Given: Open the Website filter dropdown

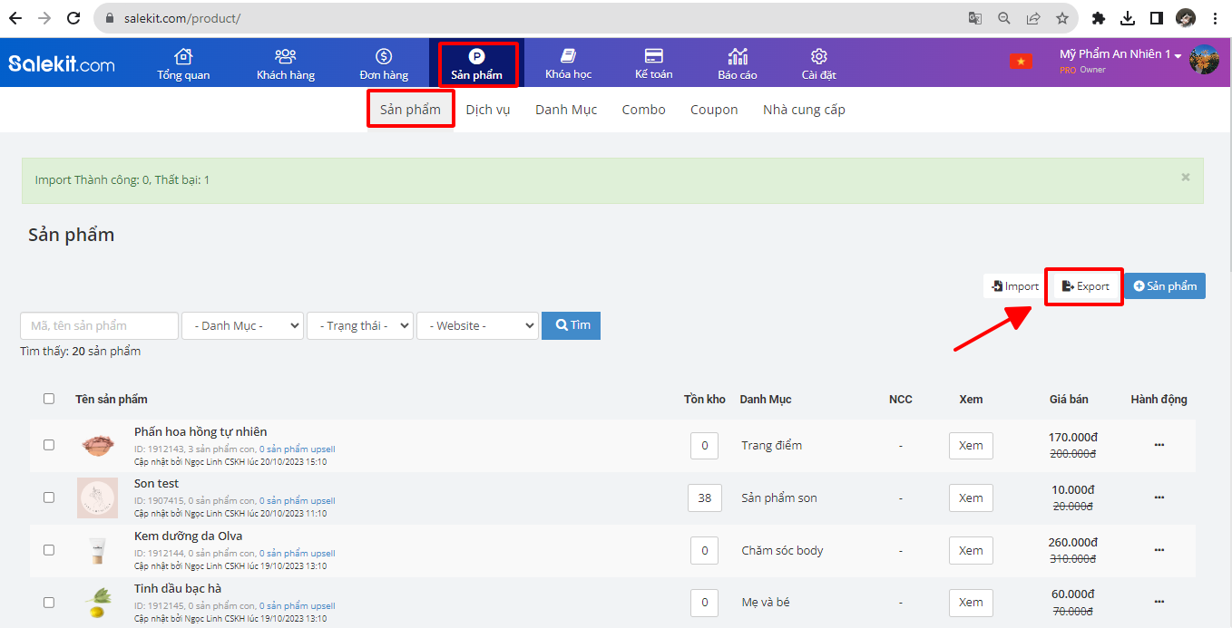Looking at the screenshot, I should click(477, 325).
